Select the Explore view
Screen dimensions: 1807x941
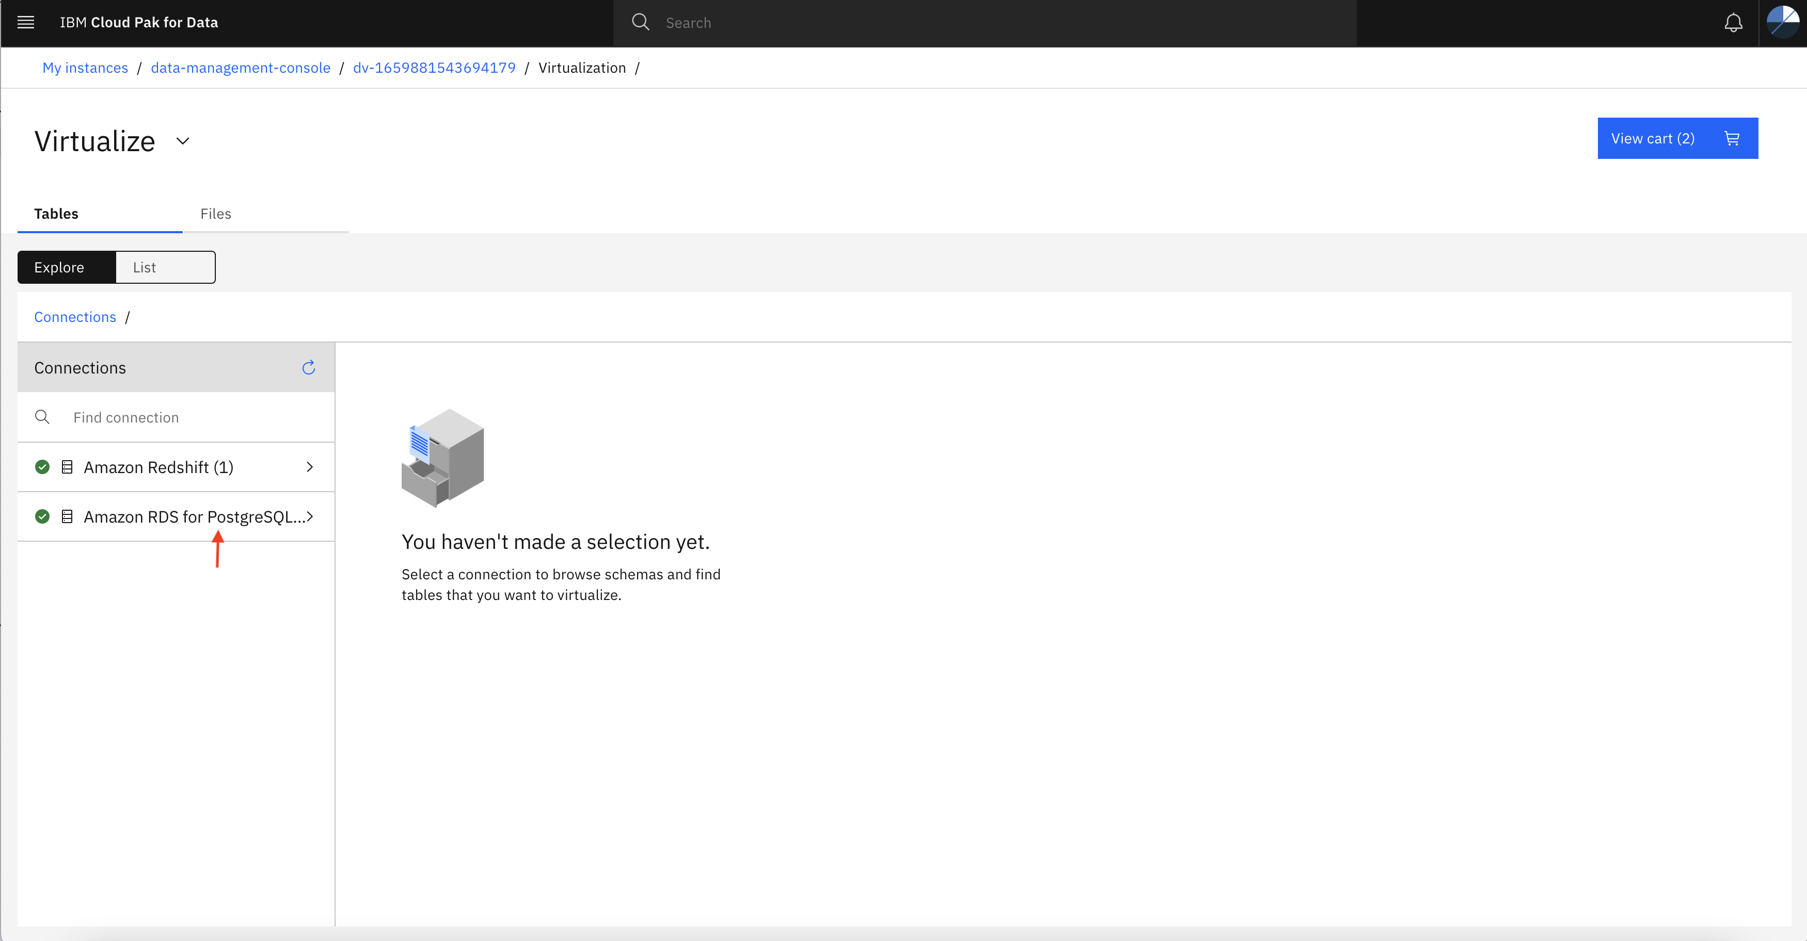tap(67, 267)
